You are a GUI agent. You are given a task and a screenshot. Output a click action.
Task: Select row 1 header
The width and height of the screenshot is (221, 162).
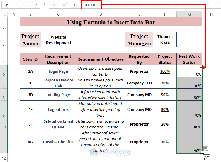click(x=4, y=22)
